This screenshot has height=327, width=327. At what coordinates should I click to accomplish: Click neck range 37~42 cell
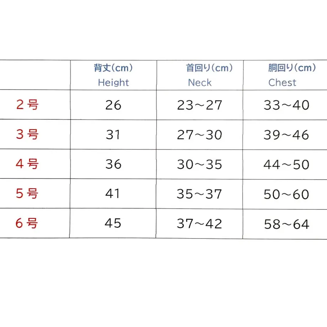pyautogui.click(x=199, y=224)
